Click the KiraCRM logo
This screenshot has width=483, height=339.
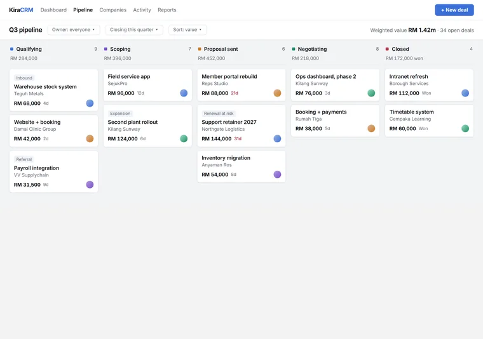click(x=21, y=10)
